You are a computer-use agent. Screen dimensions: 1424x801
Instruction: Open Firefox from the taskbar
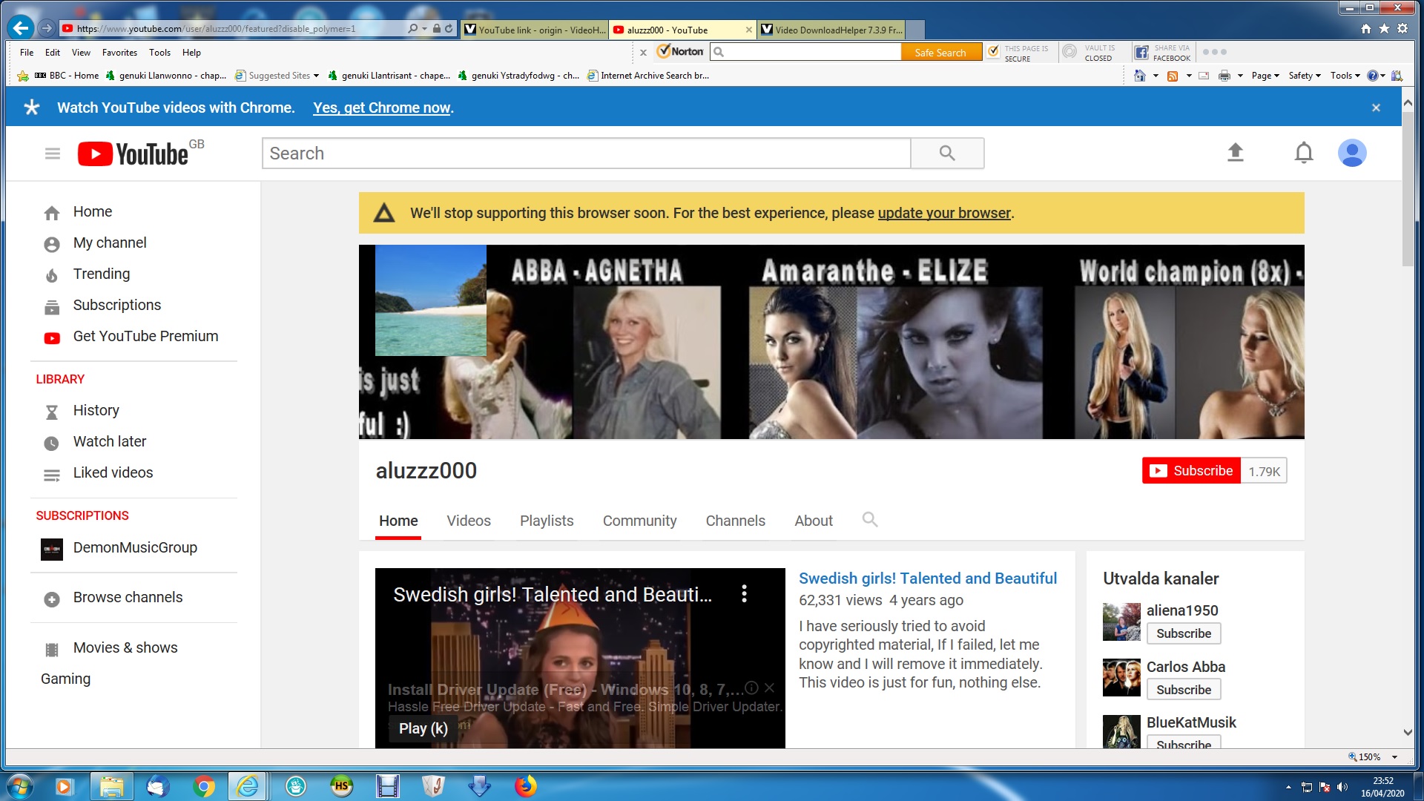(525, 786)
